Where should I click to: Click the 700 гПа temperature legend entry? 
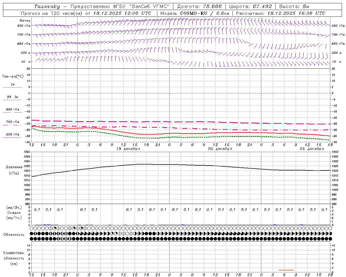point(13,122)
